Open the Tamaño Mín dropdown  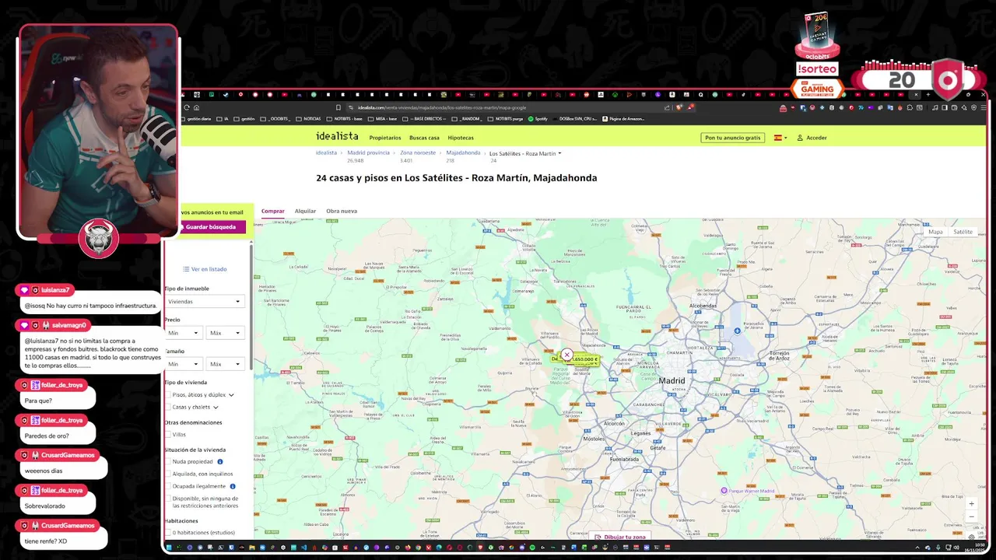point(183,364)
